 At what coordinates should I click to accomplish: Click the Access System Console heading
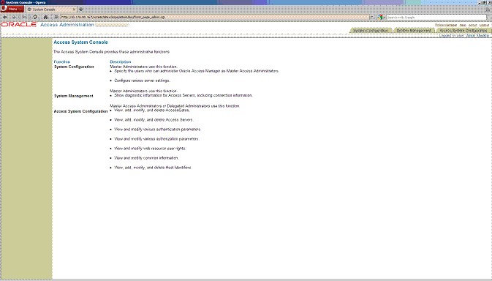(80, 42)
